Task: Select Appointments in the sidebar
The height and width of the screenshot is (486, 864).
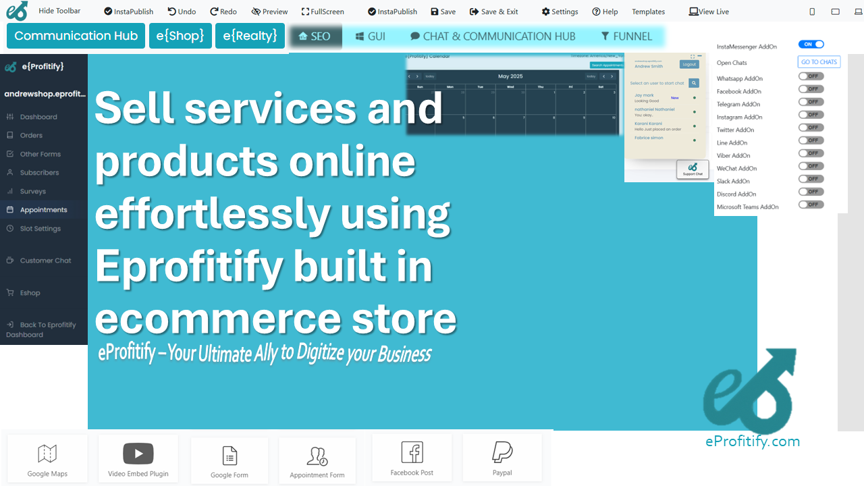Action: [x=44, y=210]
